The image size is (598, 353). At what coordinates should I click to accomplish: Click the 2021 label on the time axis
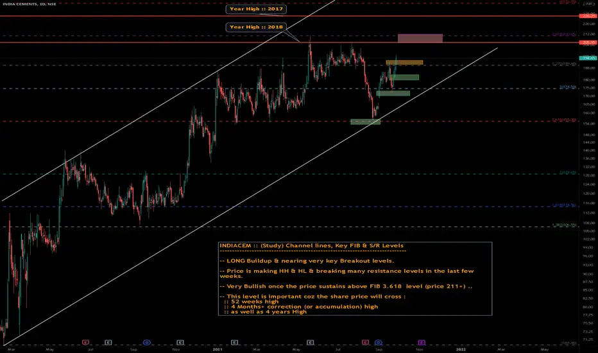click(x=218, y=349)
